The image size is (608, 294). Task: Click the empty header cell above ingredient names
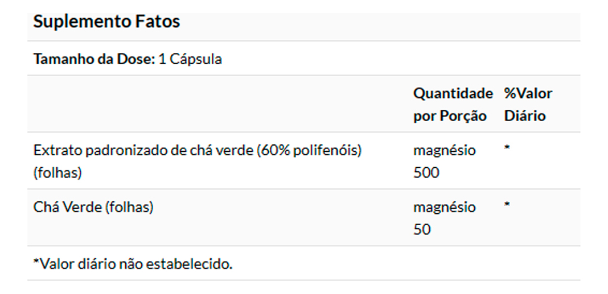pyautogui.click(x=216, y=105)
